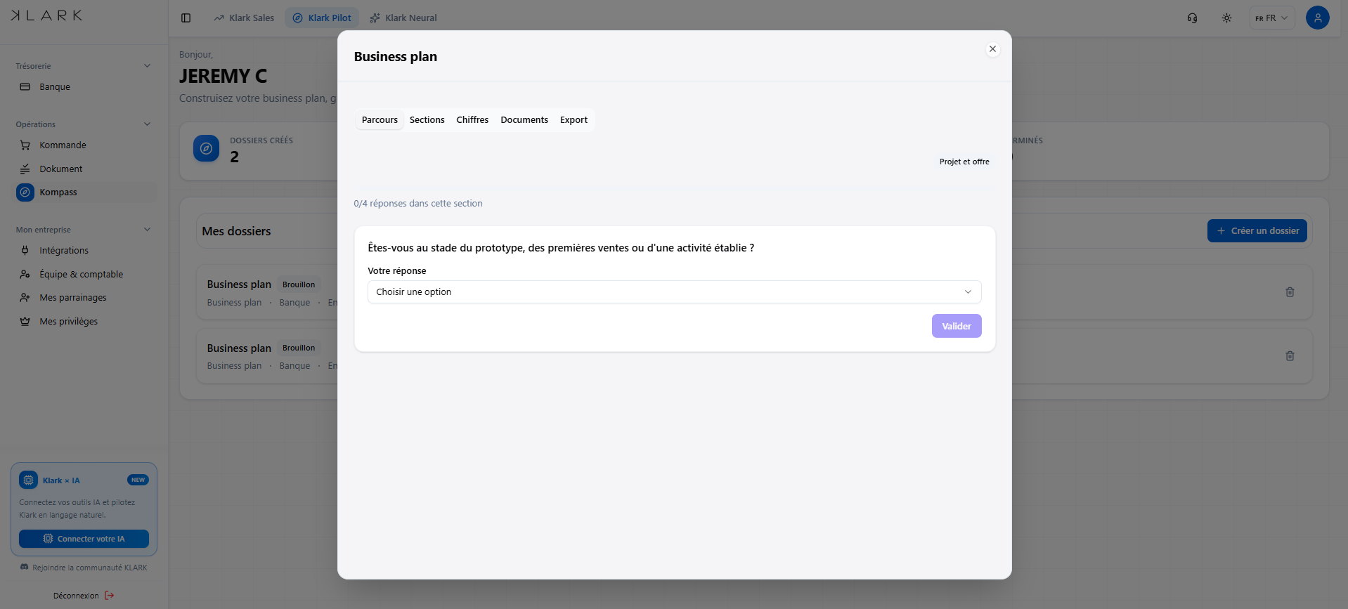Toggle the sidebar panel icon

pyautogui.click(x=186, y=18)
